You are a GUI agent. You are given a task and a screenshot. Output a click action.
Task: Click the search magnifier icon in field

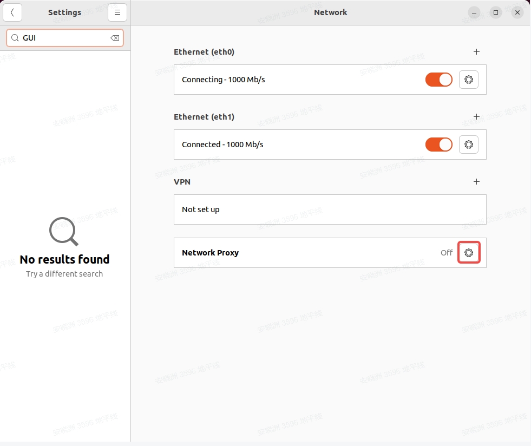(x=15, y=38)
